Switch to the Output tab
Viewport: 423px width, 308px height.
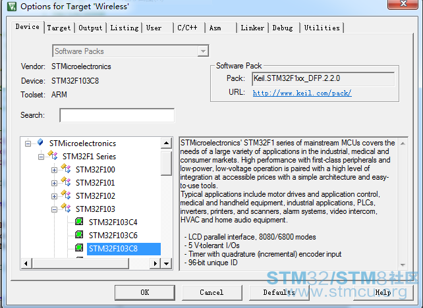coord(90,28)
